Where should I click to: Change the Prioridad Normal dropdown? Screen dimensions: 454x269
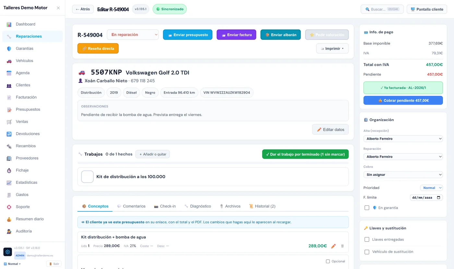[x=431, y=188]
